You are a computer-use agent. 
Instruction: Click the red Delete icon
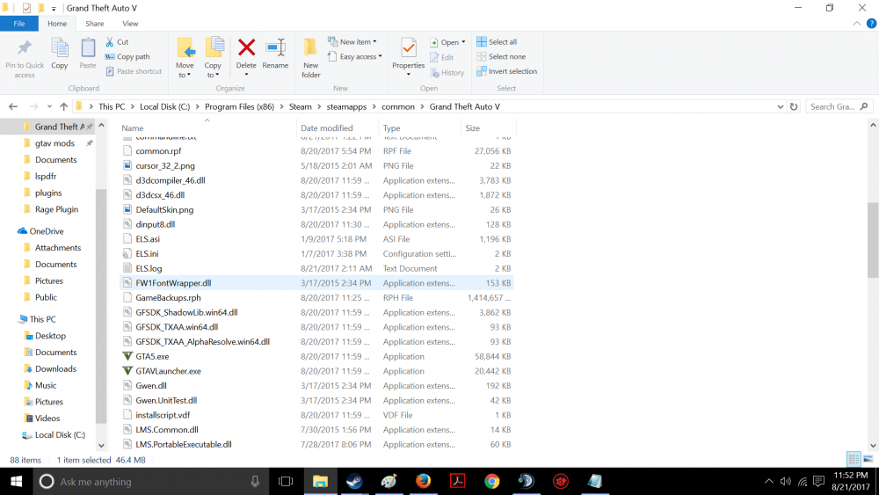click(246, 48)
